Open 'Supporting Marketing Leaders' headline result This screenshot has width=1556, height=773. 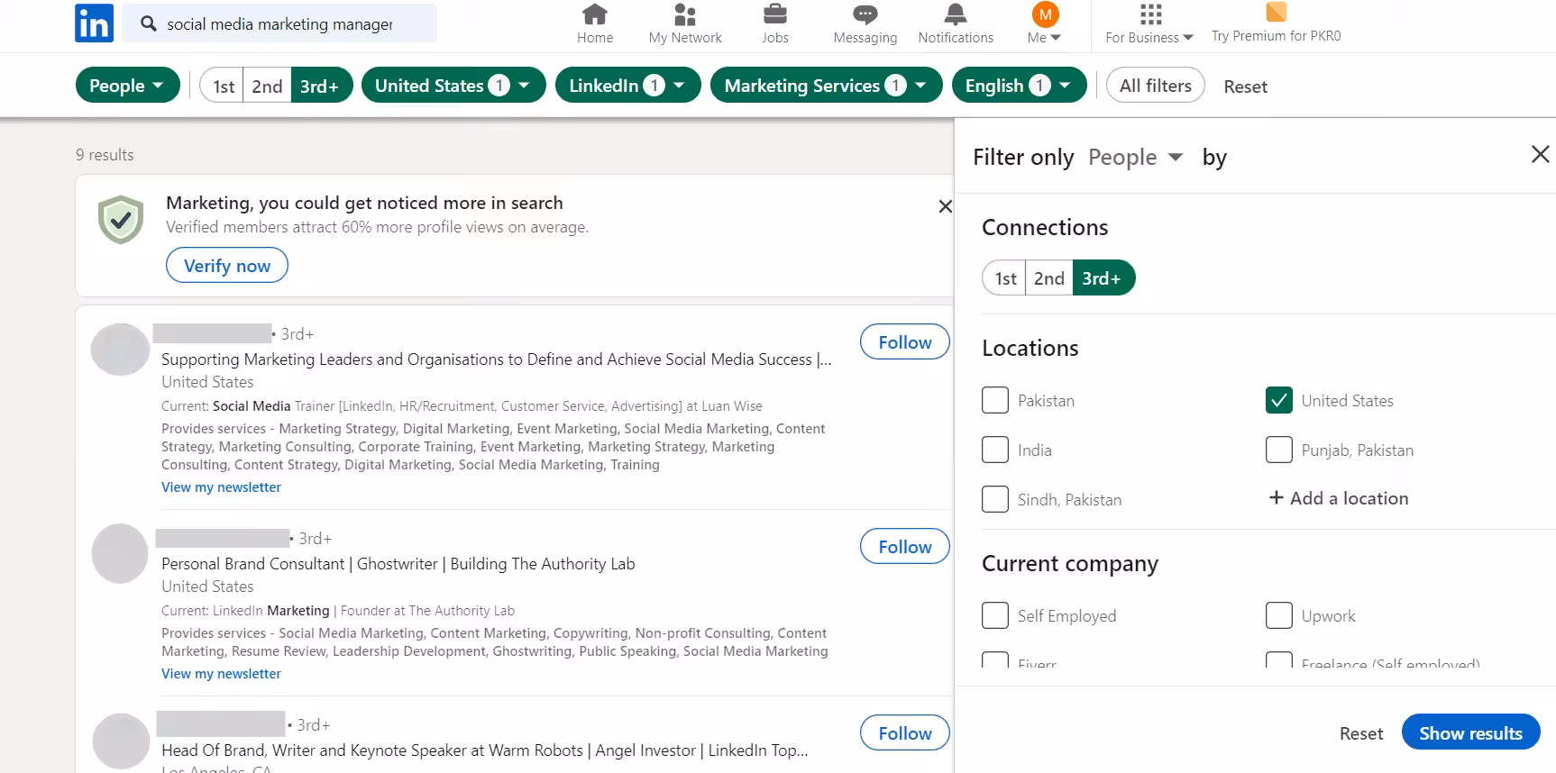click(x=496, y=359)
